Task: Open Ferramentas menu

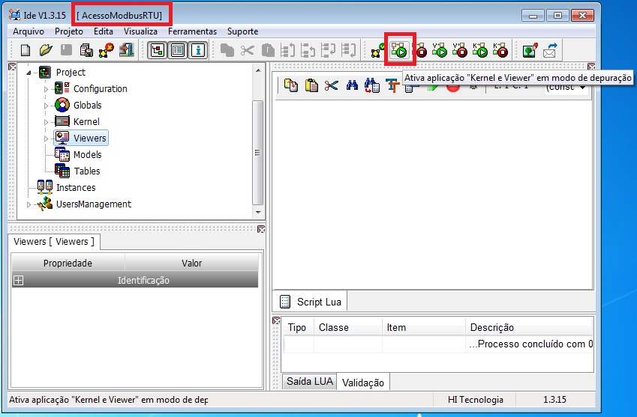Action: tap(192, 31)
